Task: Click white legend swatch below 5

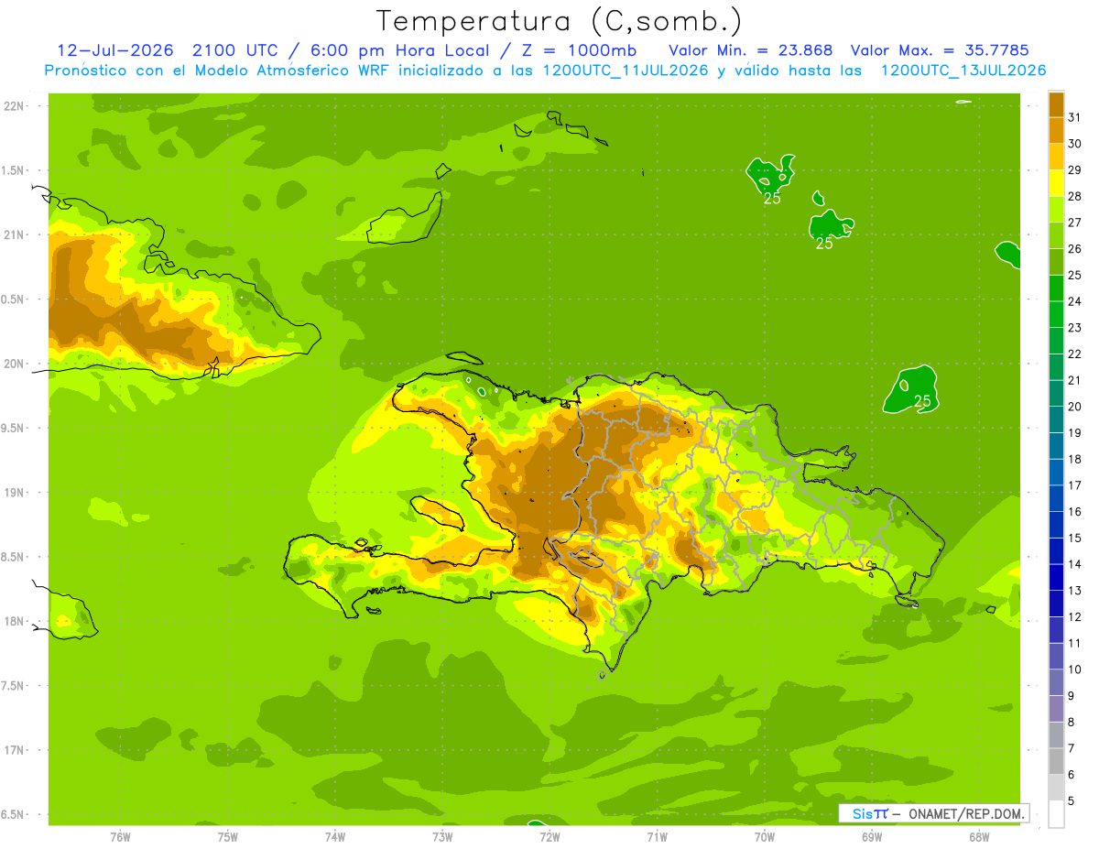Action: pyautogui.click(x=1056, y=814)
